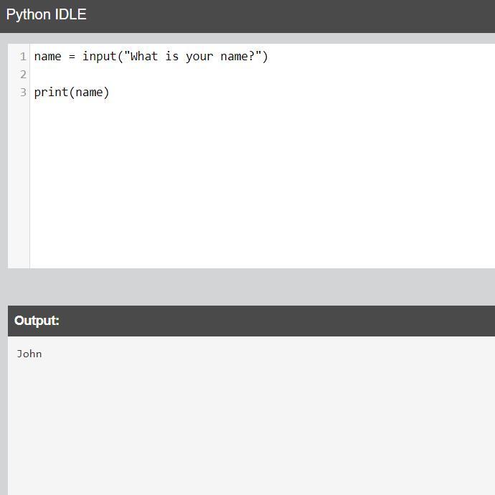The image size is (495, 495).
Task: Click the Output: header label
Action: coord(37,321)
